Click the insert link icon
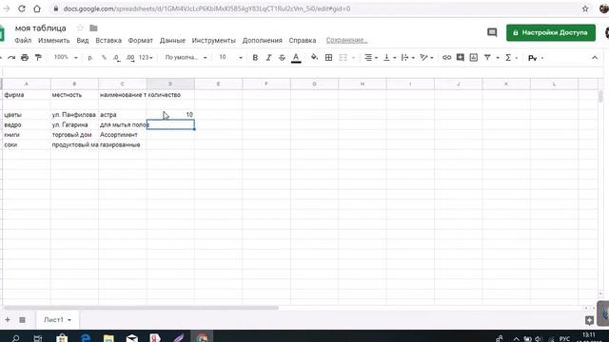The image size is (609, 342). pyautogui.click(x=446, y=57)
